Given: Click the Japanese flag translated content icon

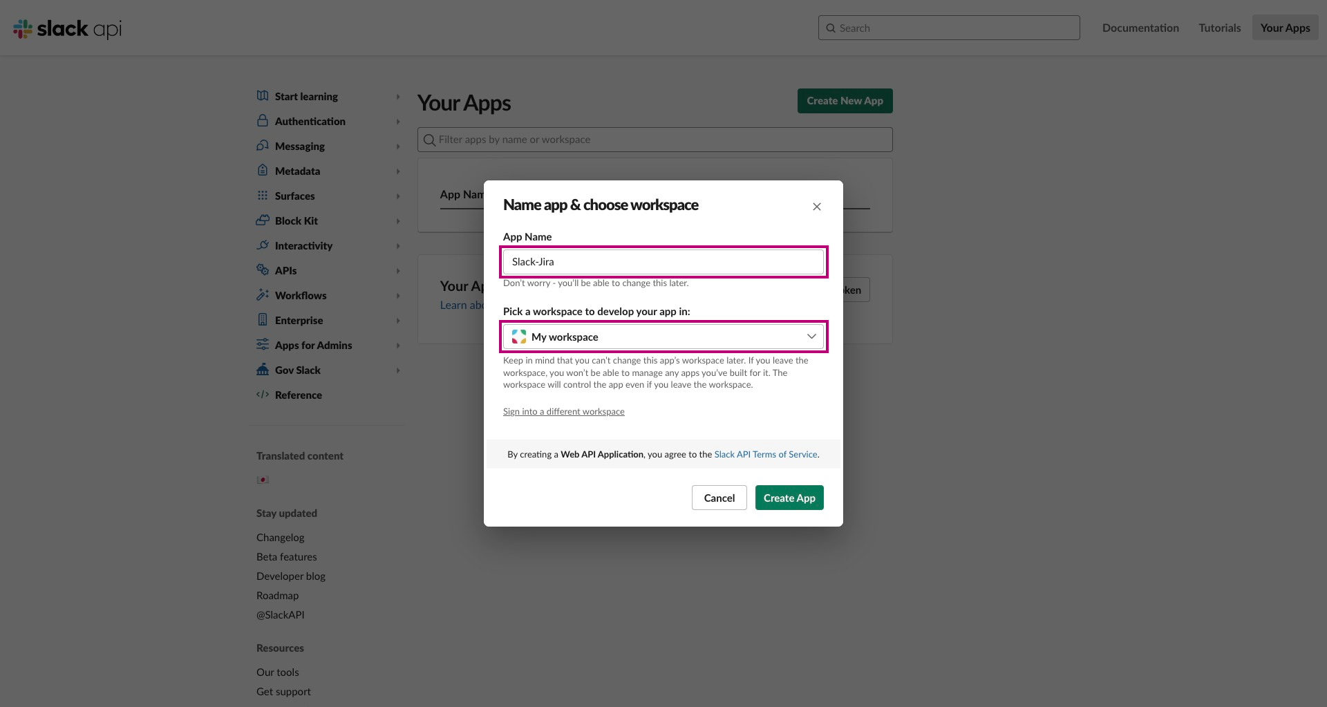Looking at the screenshot, I should [263, 480].
